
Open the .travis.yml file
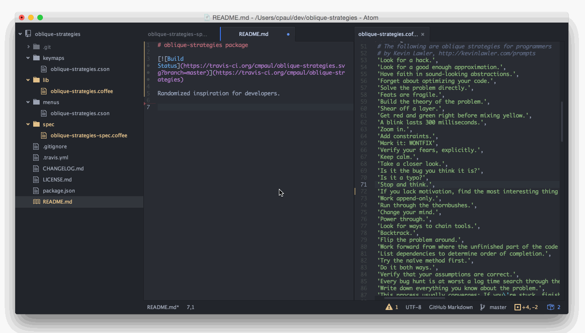point(55,158)
